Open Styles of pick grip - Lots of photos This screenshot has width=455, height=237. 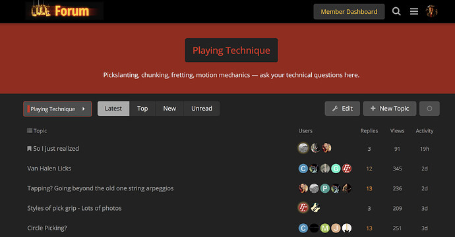75,208
